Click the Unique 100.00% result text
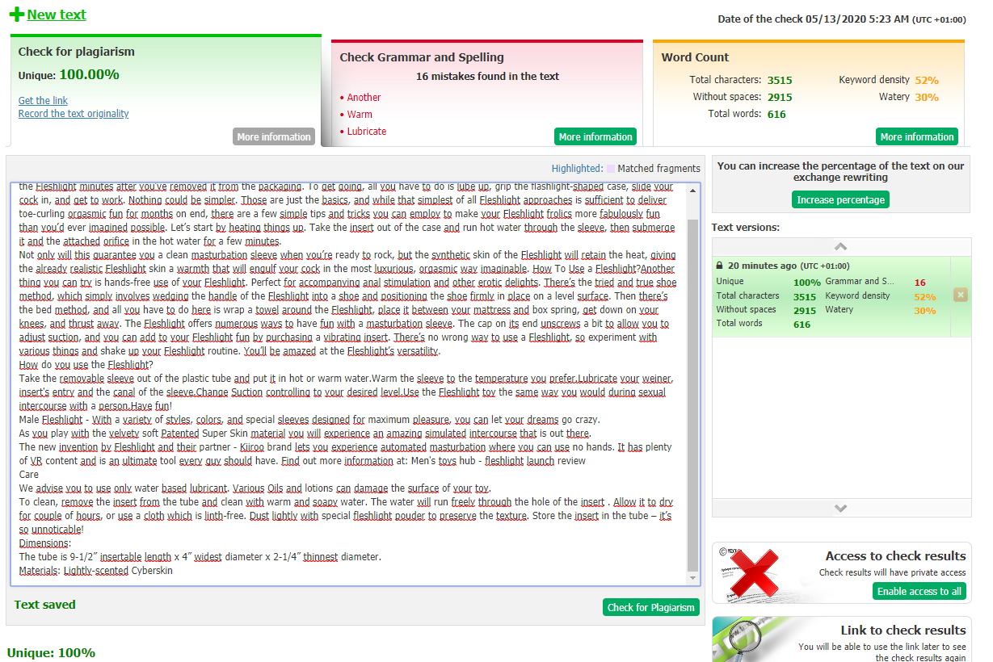 [x=69, y=75]
